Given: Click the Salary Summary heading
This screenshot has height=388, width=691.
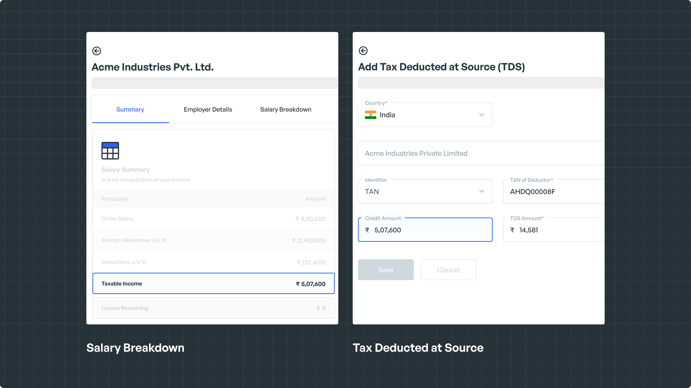Looking at the screenshot, I should point(126,170).
